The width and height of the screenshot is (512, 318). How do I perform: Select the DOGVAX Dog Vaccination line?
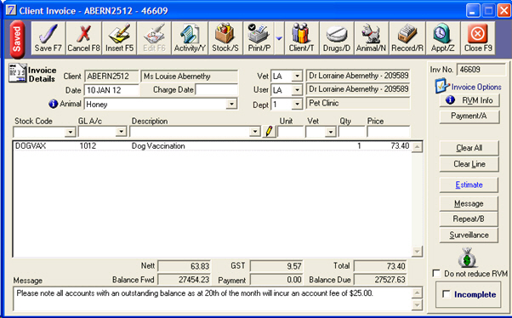click(213, 146)
